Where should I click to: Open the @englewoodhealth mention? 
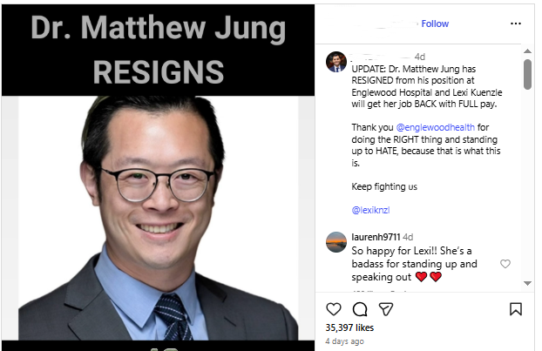(x=435, y=127)
